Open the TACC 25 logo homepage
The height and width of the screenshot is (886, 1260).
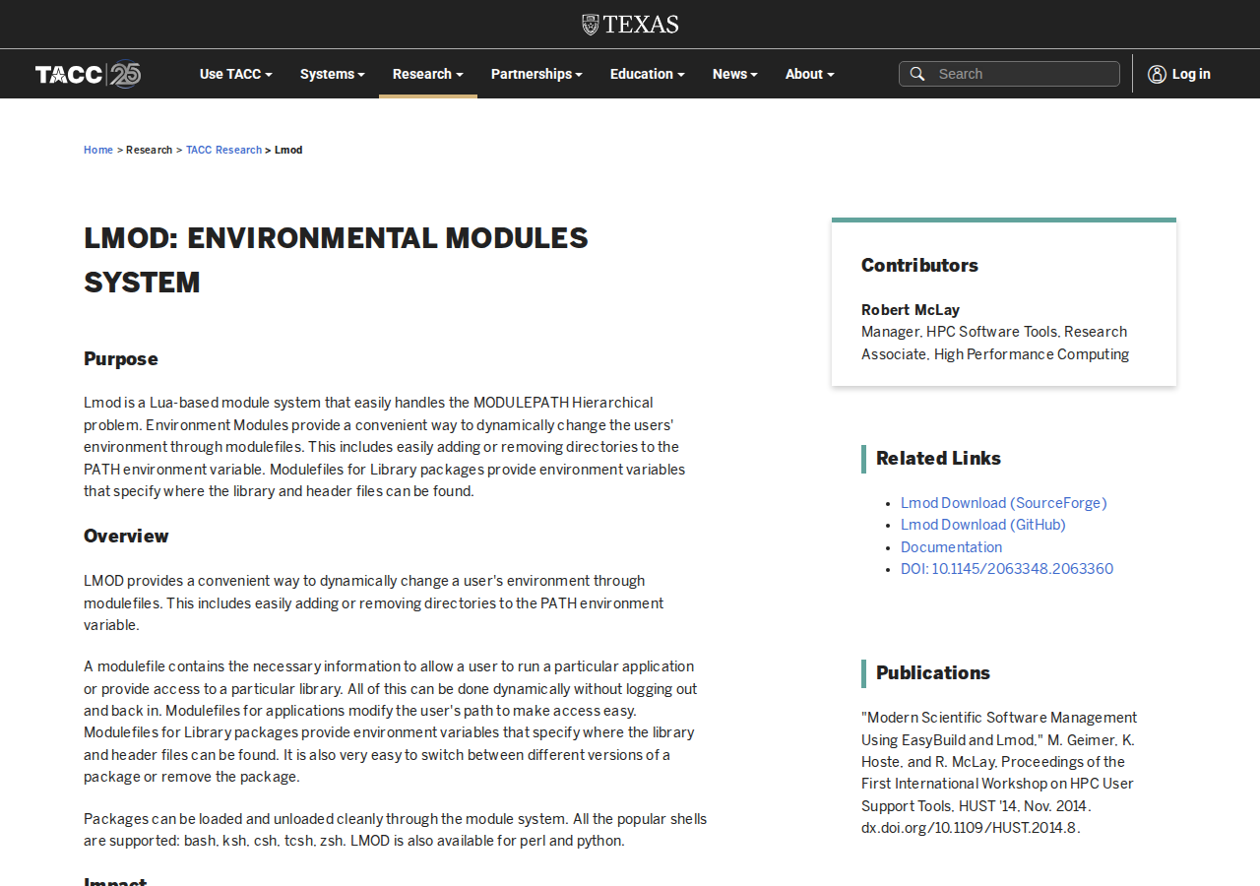click(x=89, y=75)
